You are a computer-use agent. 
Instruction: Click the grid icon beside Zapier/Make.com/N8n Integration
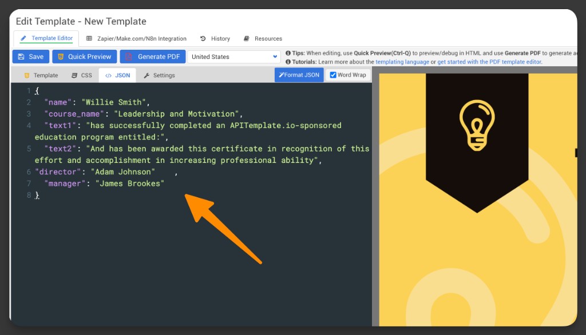click(x=89, y=39)
